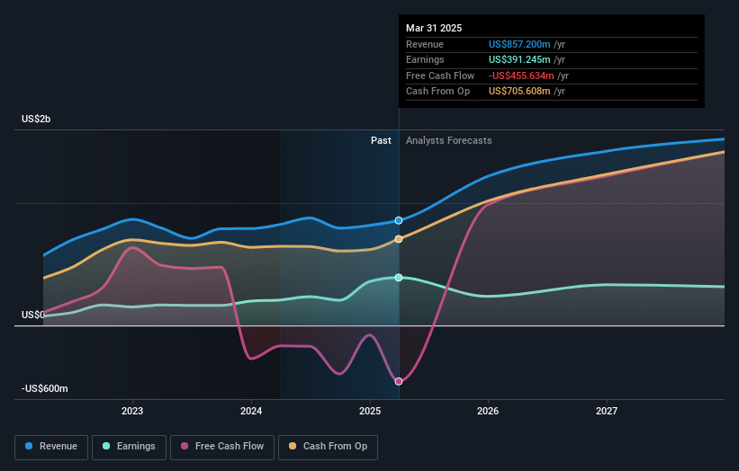Click the -US$455.634m free cash flow value
The width and height of the screenshot is (739, 471).
[521, 76]
